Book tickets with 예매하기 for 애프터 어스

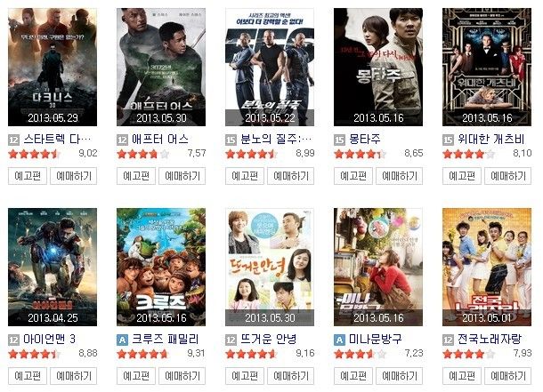point(182,176)
